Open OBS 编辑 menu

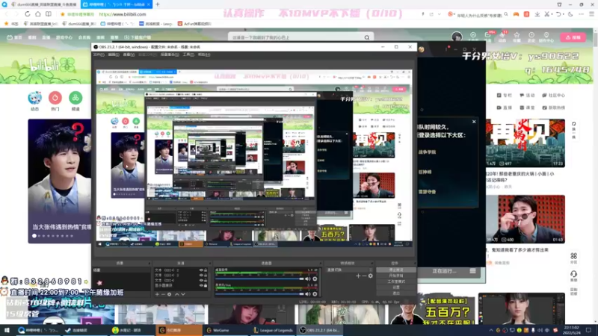tap(114, 55)
